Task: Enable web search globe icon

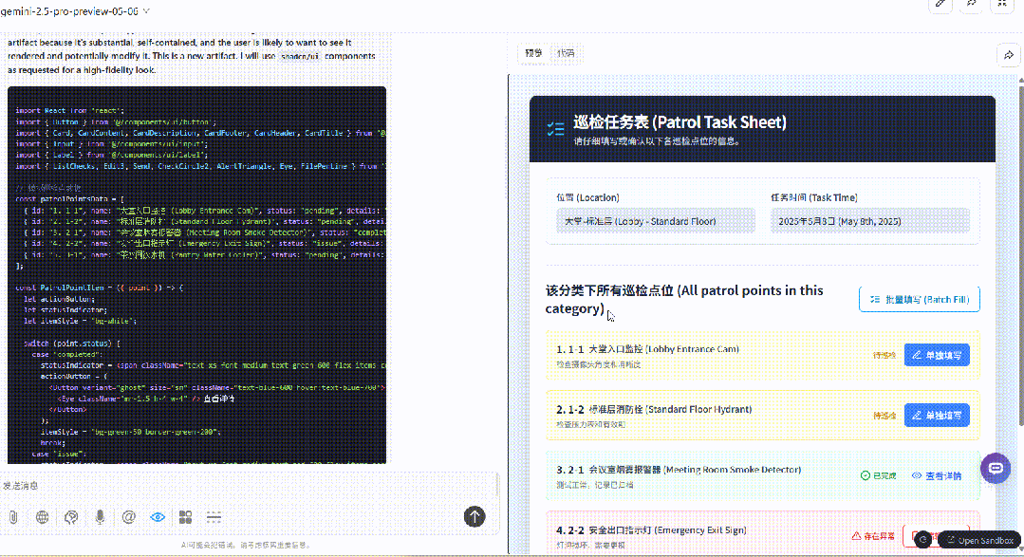Action: click(x=43, y=517)
